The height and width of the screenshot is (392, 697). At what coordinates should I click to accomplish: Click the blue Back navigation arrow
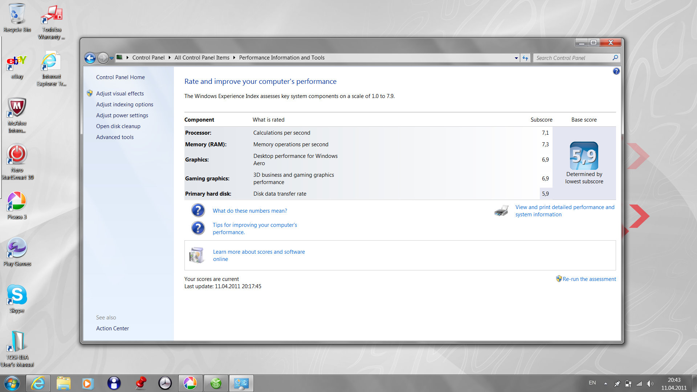(x=90, y=58)
